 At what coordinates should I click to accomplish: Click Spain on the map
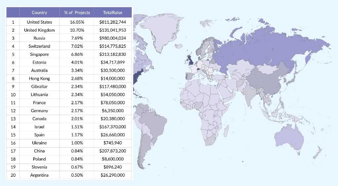point(190,76)
